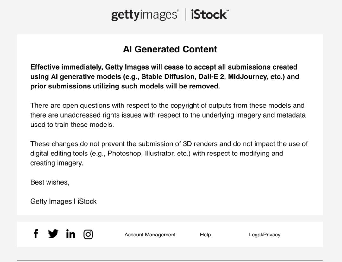Click the 'Best wishes,' closing line
The height and width of the screenshot is (262, 342).
pos(50,182)
